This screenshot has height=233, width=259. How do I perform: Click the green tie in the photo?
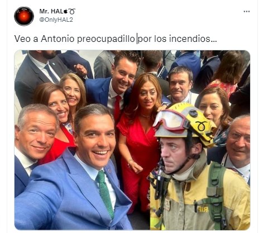[105, 194]
